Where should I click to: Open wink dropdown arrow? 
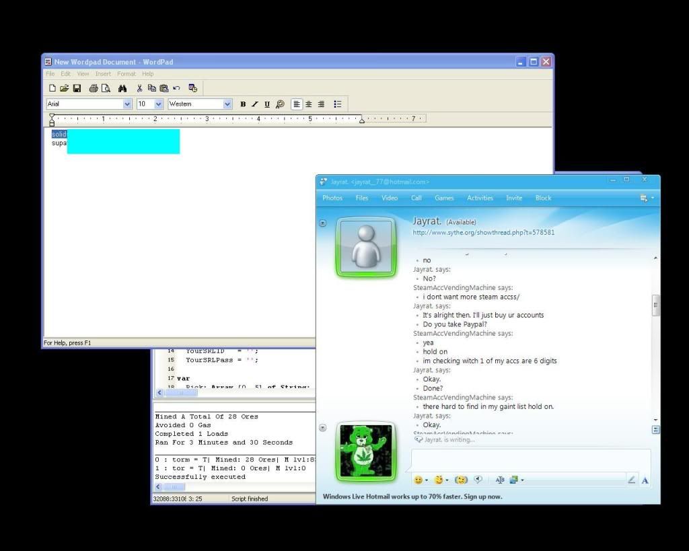[x=447, y=480]
